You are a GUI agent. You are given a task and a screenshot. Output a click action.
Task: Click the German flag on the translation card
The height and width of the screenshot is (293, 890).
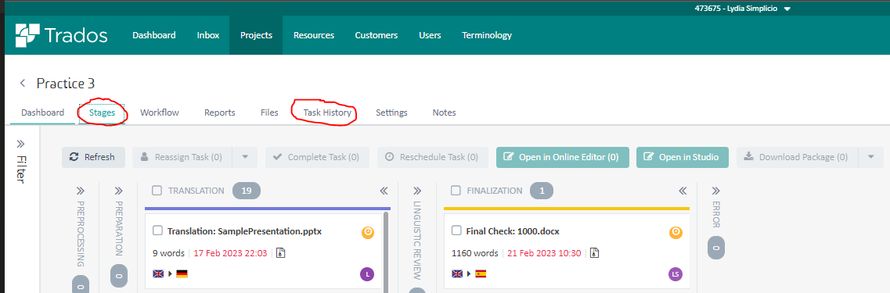click(x=182, y=273)
